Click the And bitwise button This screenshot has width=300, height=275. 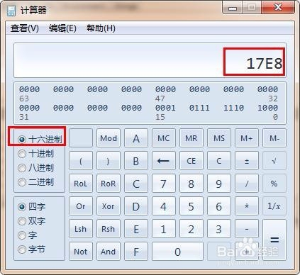[x=109, y=252]
